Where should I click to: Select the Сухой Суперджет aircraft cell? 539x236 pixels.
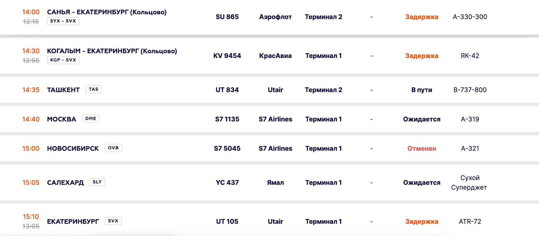pyautogui.click(x=469, y=183)
